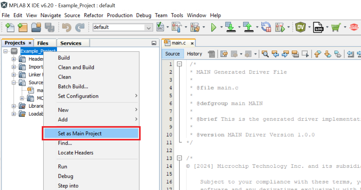Toggle Highlight Search icon in editor toolbar
The height and width of the screenshot is (190, 361).
coord(295,54)
